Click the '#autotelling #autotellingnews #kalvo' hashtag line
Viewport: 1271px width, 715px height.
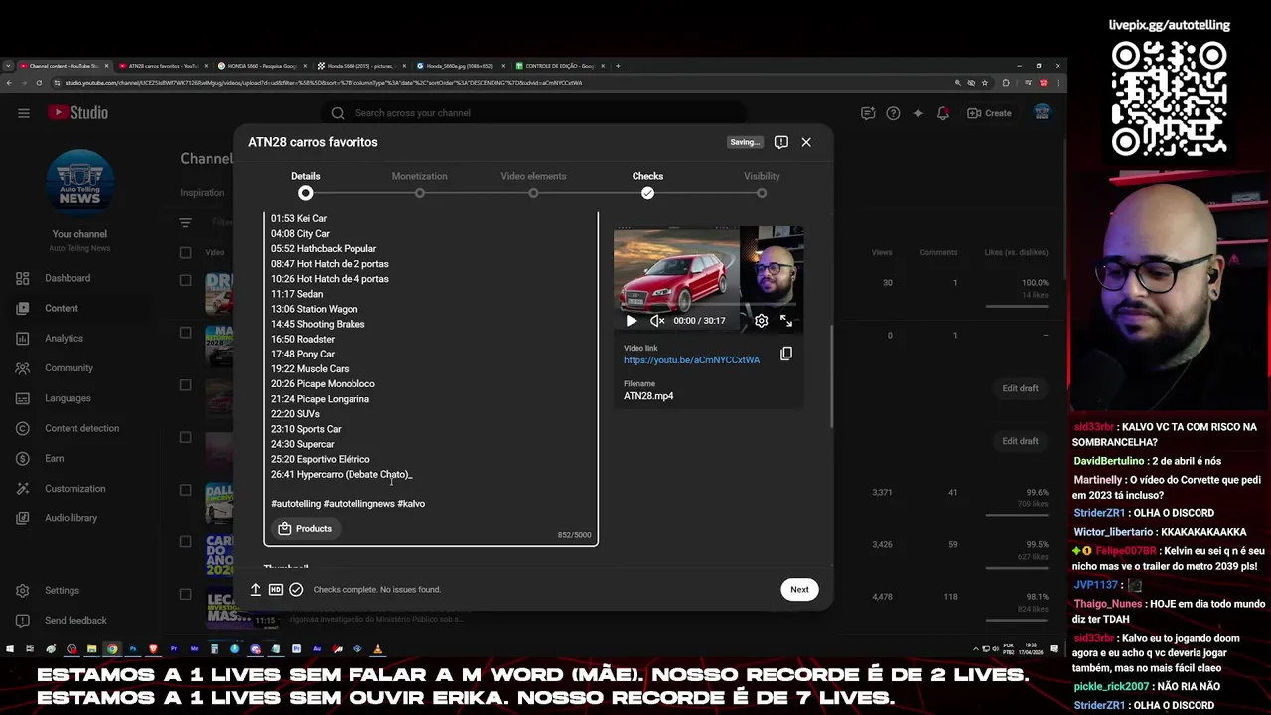[x=348, y=504]
